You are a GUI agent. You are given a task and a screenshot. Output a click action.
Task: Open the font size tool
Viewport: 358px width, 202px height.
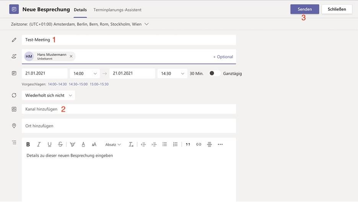94,144
